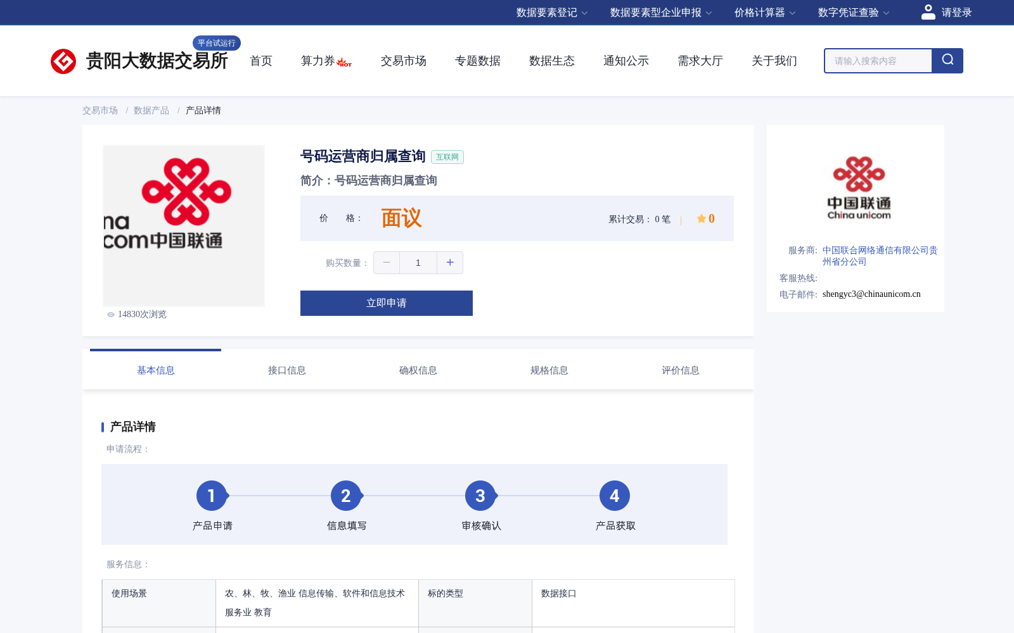Go to 交易市场 in breadcrumb
Screen dimensions: 1014x633
tap(100, 110)
